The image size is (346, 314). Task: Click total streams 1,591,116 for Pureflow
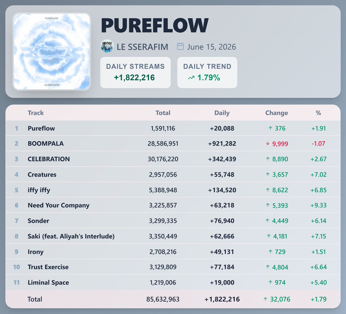(x=163, y=128)
